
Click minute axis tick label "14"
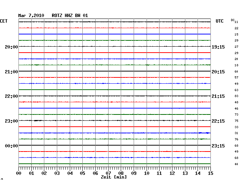pyautogui.click(x=198, y=173)
